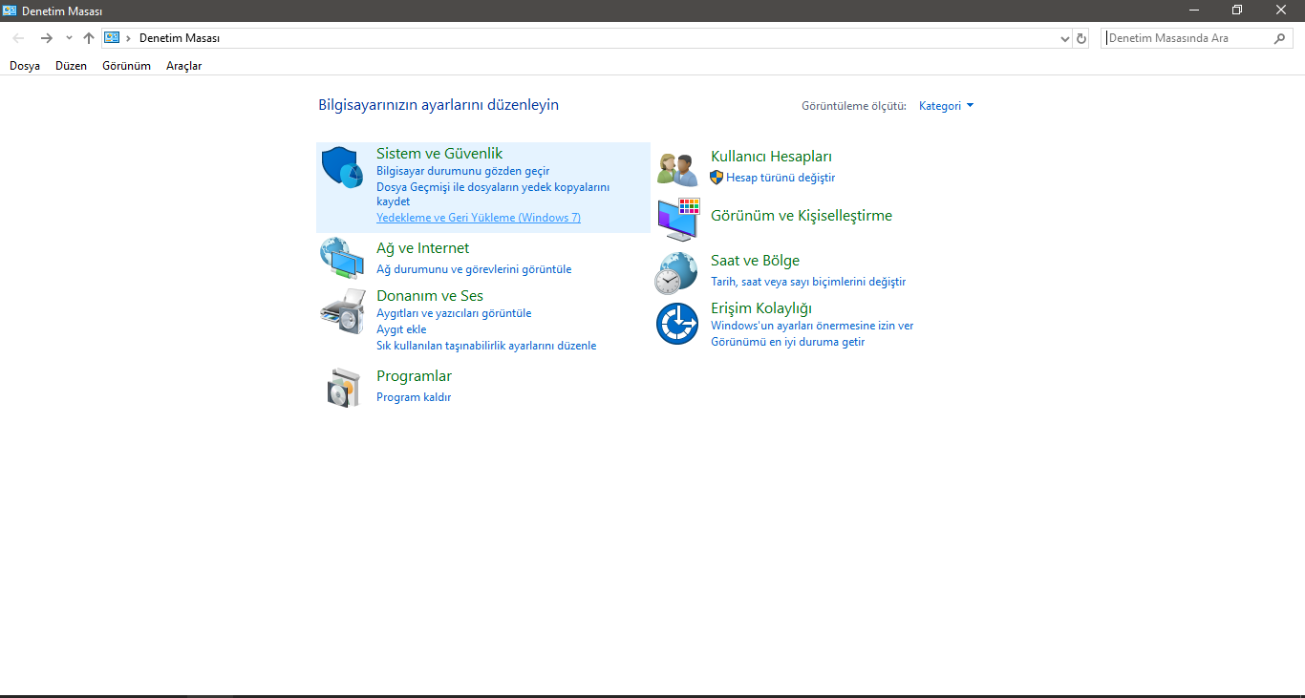The height and width of the screenshot is (698, 1305).
Task: Click the Ağ ve Internet globe icon
Action: coord(341,258)
